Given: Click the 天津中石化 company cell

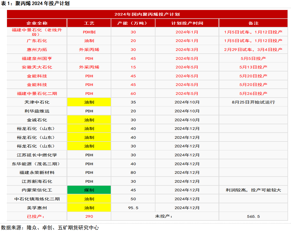Looking at the screenshot, I should [x=37, y=102].
